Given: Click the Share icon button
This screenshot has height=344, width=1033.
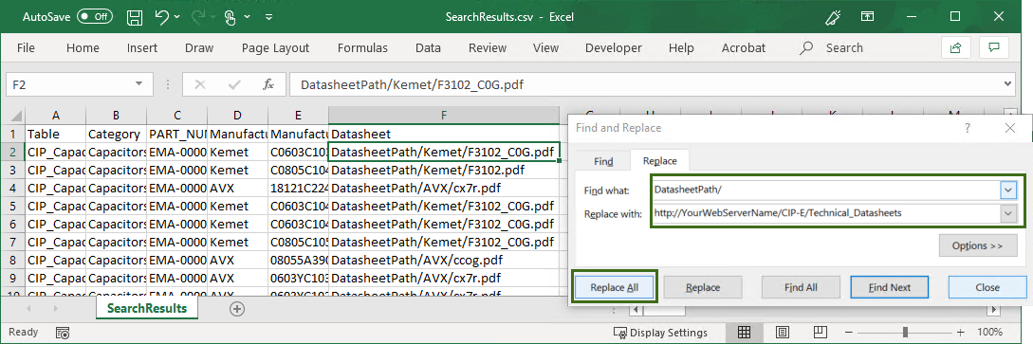Looking at the screenshot, I should coord(955,47).
